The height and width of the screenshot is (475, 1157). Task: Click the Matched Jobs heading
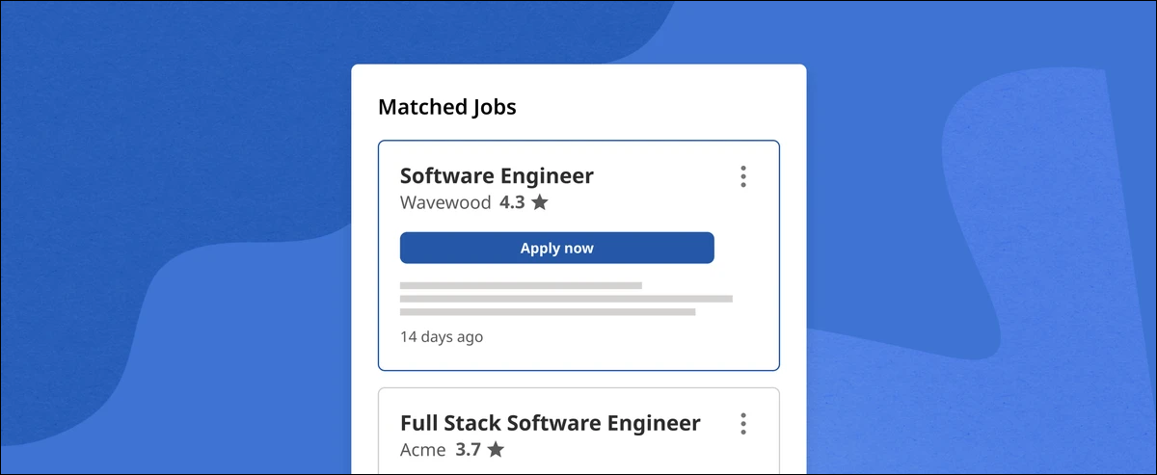click(x=446, y=107)
